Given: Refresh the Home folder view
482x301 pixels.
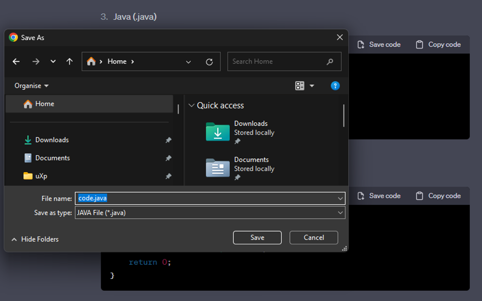Looking at the screenshot, I should point(210,61).
